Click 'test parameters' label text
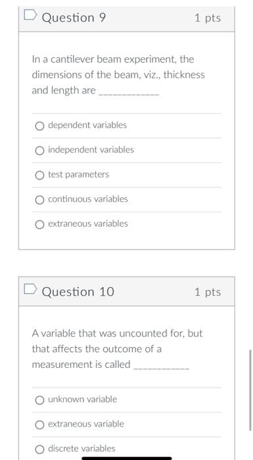This screenshot has height=460, width=253. pos(78,175)
